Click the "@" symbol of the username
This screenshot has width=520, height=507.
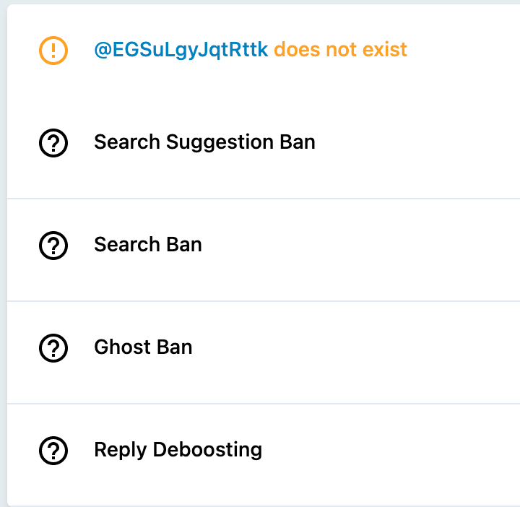(x=103, y=50)
